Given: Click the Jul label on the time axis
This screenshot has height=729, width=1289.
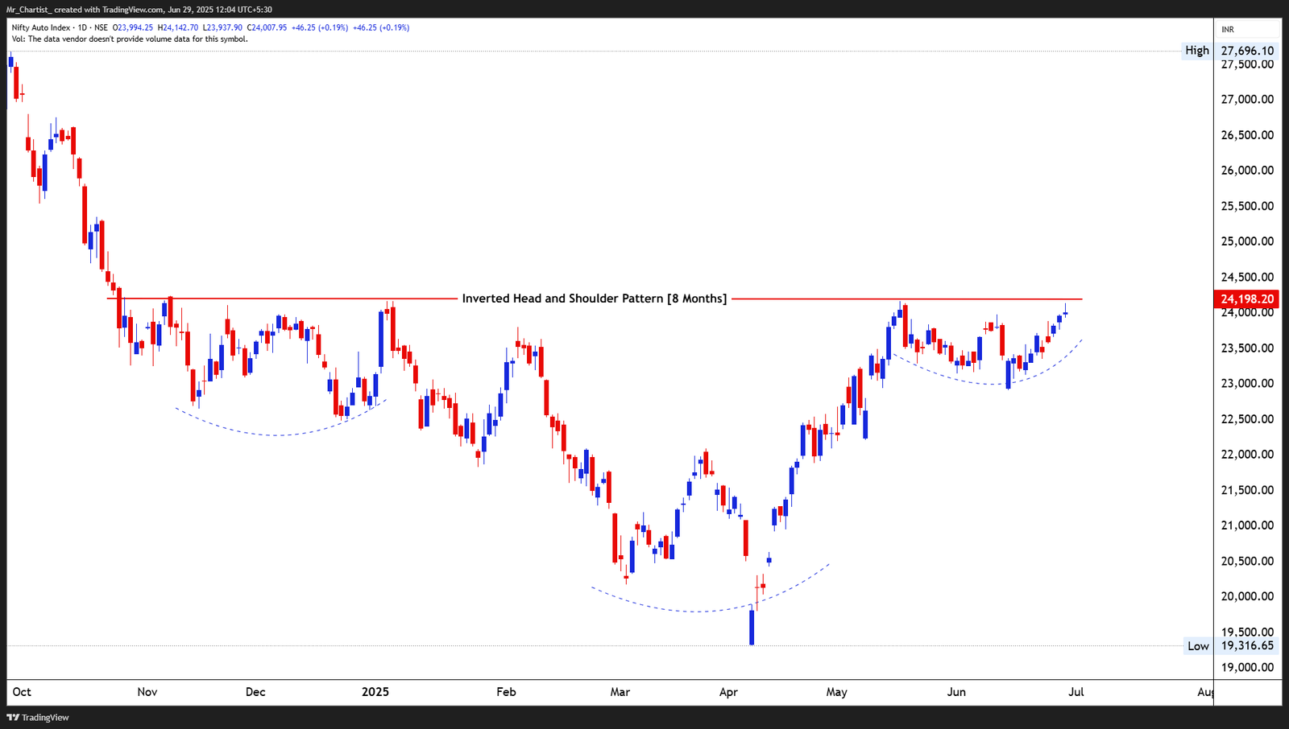Looking at the screenshot, I should pos(1076,692).
